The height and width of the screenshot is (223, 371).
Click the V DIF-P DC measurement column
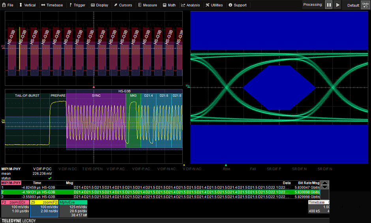pyautogui.click(x=42, y=169)
